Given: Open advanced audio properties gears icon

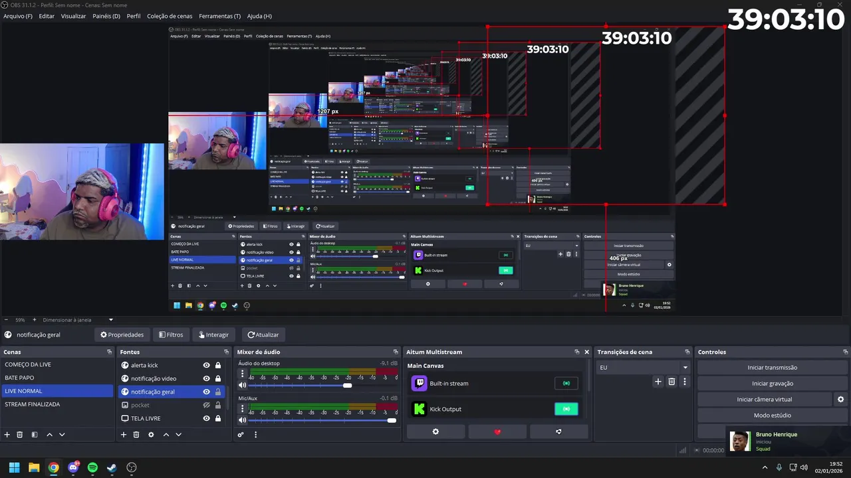Looking at the screenshot, I should [241, 435].
